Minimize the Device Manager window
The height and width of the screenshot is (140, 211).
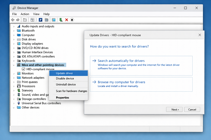point(175,8)
